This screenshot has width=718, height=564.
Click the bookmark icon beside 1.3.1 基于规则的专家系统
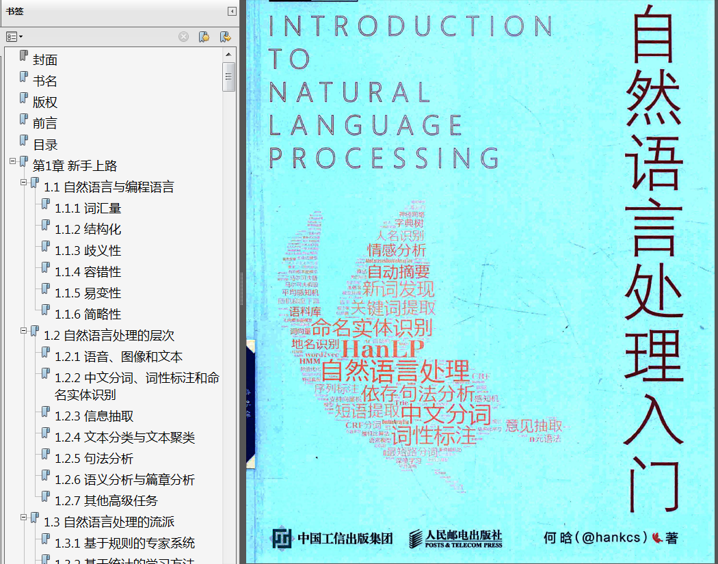[x=46, y=539]
